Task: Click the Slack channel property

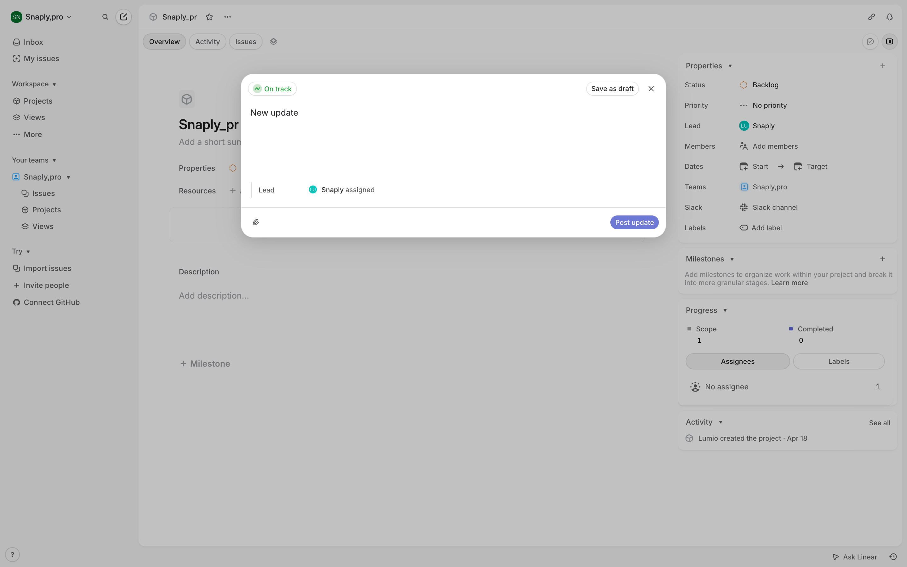Action: pos(768,207)
